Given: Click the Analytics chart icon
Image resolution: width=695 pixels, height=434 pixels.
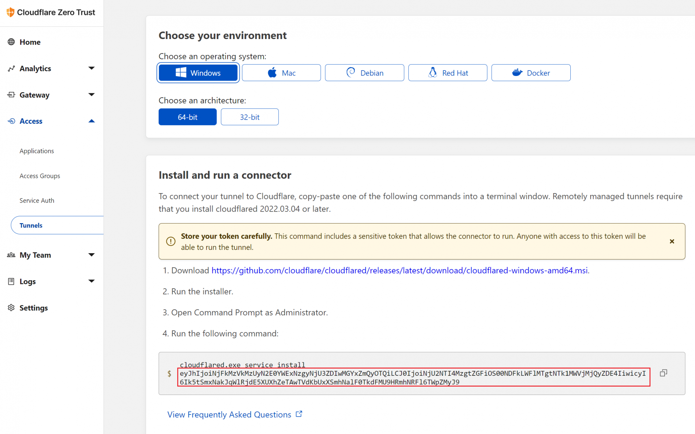Looking at the screenshot, I should click(11, 68).
